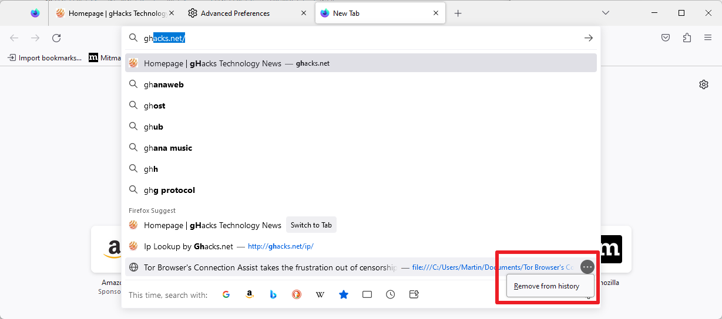Search bookmarks using the blue star icon
Screen dimensions: 722x319
coord(344,294)
